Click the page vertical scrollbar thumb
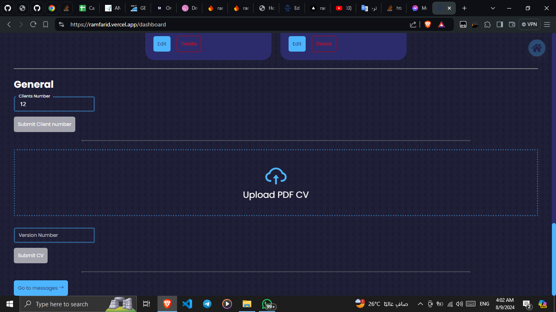Screen dimensions: 556x312 pos(554,259)
